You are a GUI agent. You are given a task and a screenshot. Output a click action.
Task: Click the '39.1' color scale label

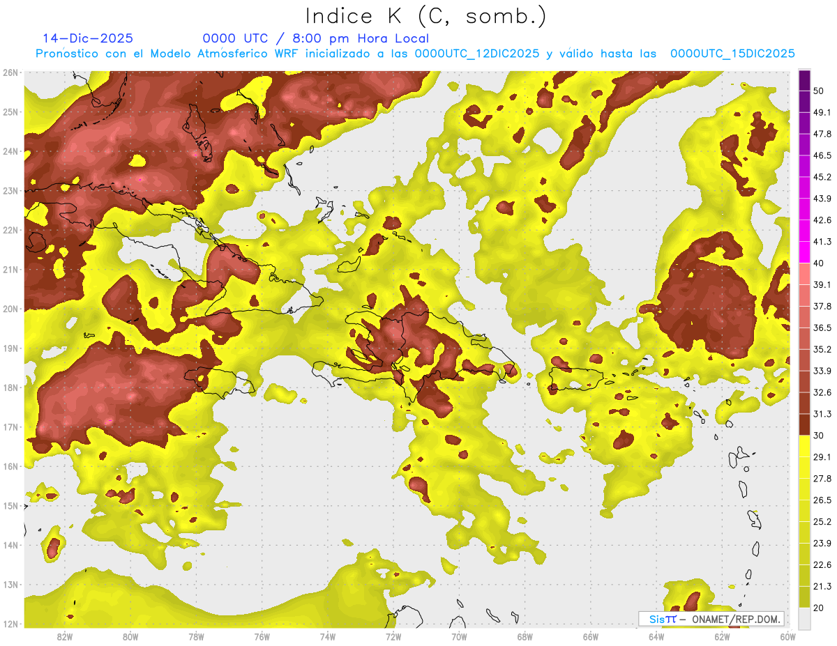pos(822,285)
